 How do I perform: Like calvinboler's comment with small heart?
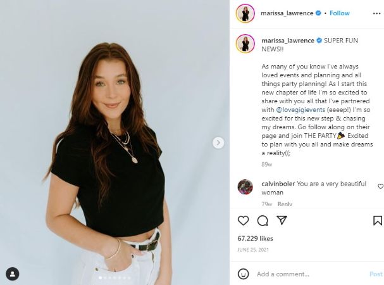(380, 186)
